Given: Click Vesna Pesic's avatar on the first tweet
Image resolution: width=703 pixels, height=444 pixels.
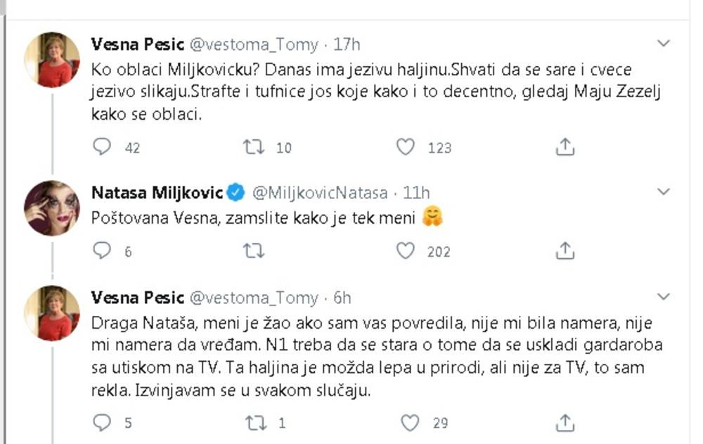Looking at the screenshot, I should click(x=52, y=60).
